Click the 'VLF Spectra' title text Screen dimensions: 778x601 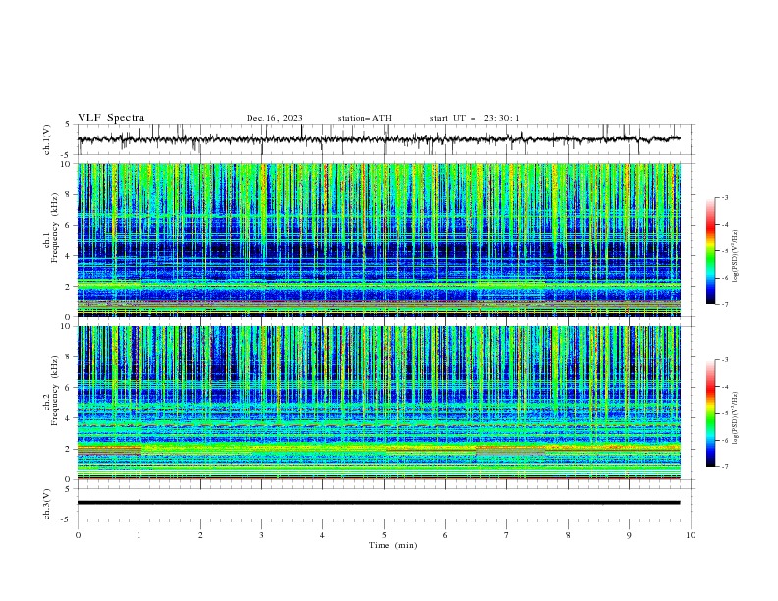click(111, 118)
